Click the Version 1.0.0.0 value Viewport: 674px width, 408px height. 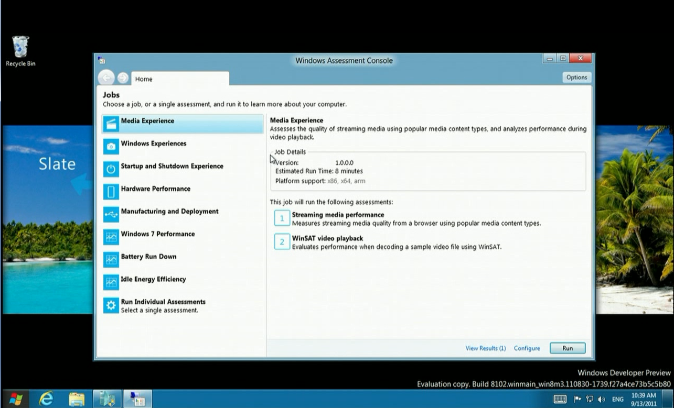click(x=344, y=163)
